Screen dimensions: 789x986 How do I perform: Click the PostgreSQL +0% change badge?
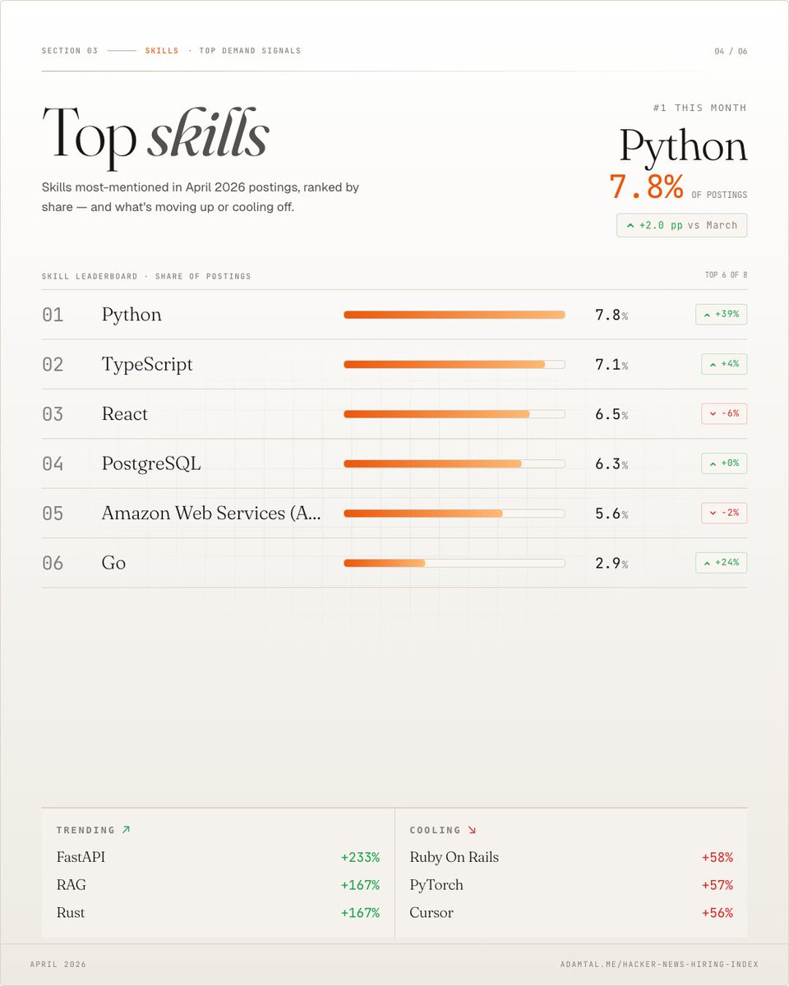click(x=724, y=463)
